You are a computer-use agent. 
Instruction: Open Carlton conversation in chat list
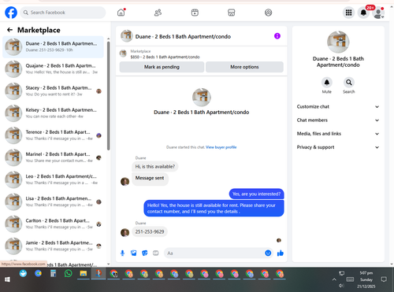(53, 224)
